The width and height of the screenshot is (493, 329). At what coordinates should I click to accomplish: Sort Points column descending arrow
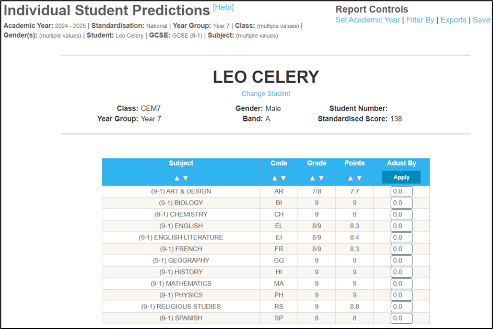(x=359, y=178)
